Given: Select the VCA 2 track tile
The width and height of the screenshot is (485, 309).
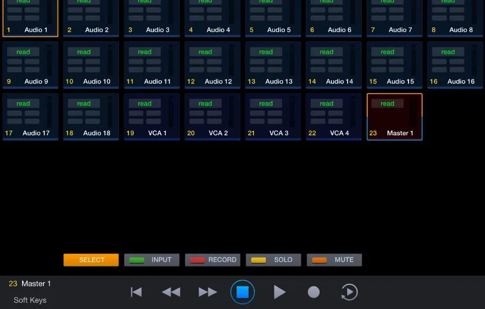Looking at the screenshot, I should pyautogui.click(x=213, y=117).
